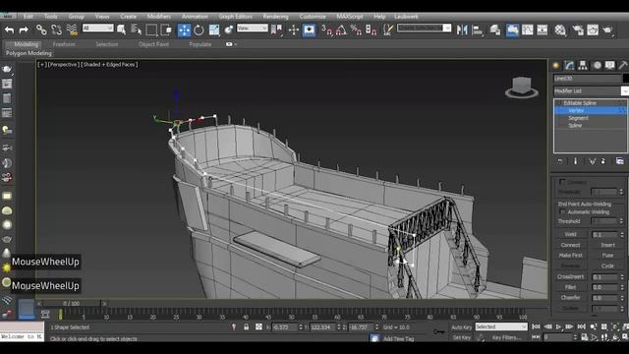
Task: Open the Select by Name dialog
Action: (137, 29)
